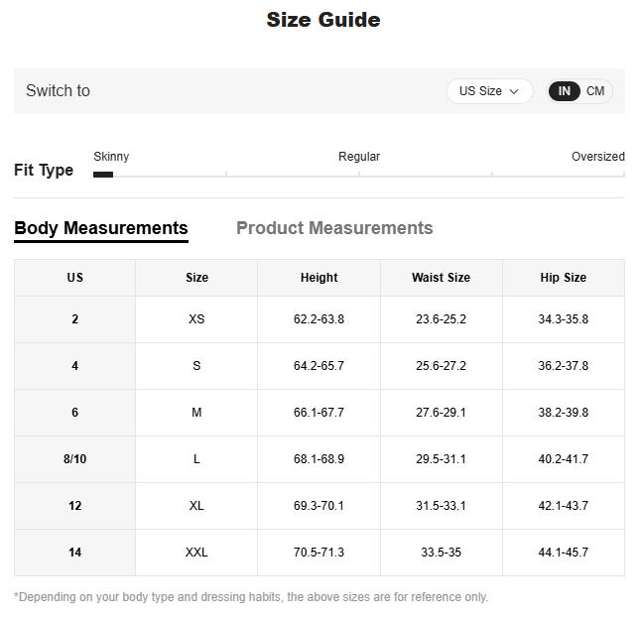Select the Regular fit label
638x617 pixels.
click(x=359, y=157)
